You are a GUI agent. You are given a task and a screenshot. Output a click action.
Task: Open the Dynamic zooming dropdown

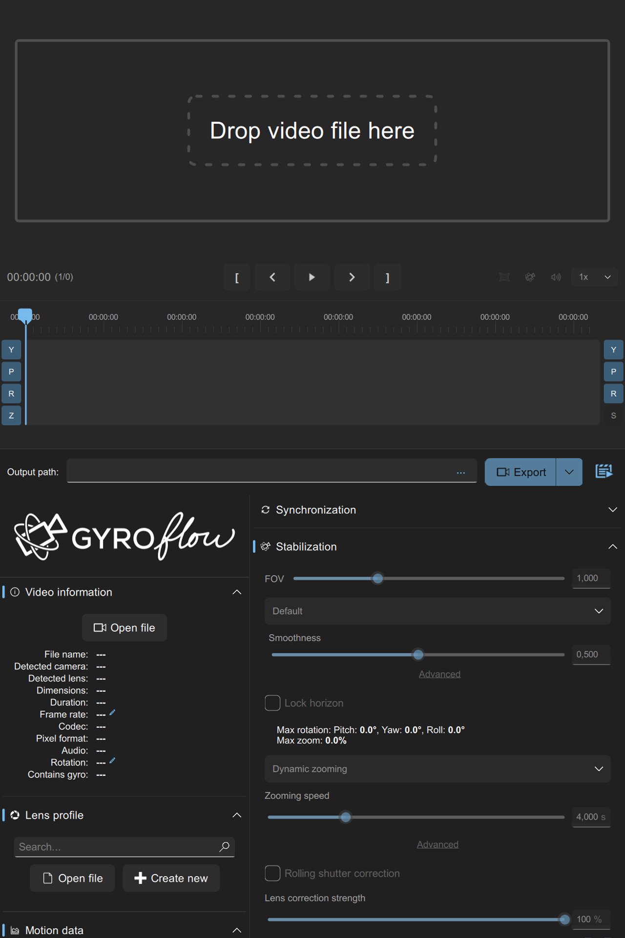point(437,769)
